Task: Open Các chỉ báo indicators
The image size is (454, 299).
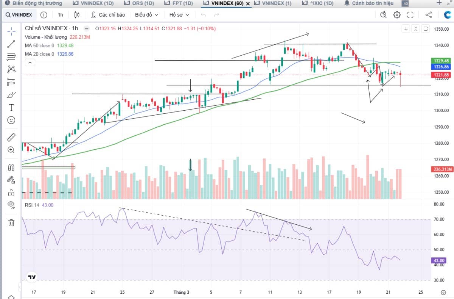Action: coord(108,15)
